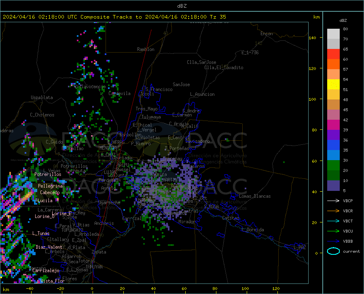364x294 pixels.
Task: Click the orange VBCR arrow legend icon
Action: click(333, 211)
